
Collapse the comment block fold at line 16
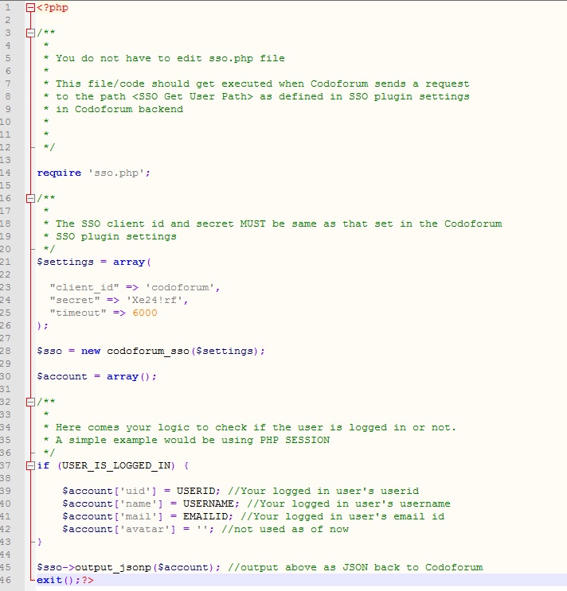(30, 198)
